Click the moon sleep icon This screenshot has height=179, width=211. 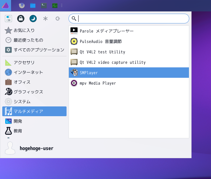33,19
